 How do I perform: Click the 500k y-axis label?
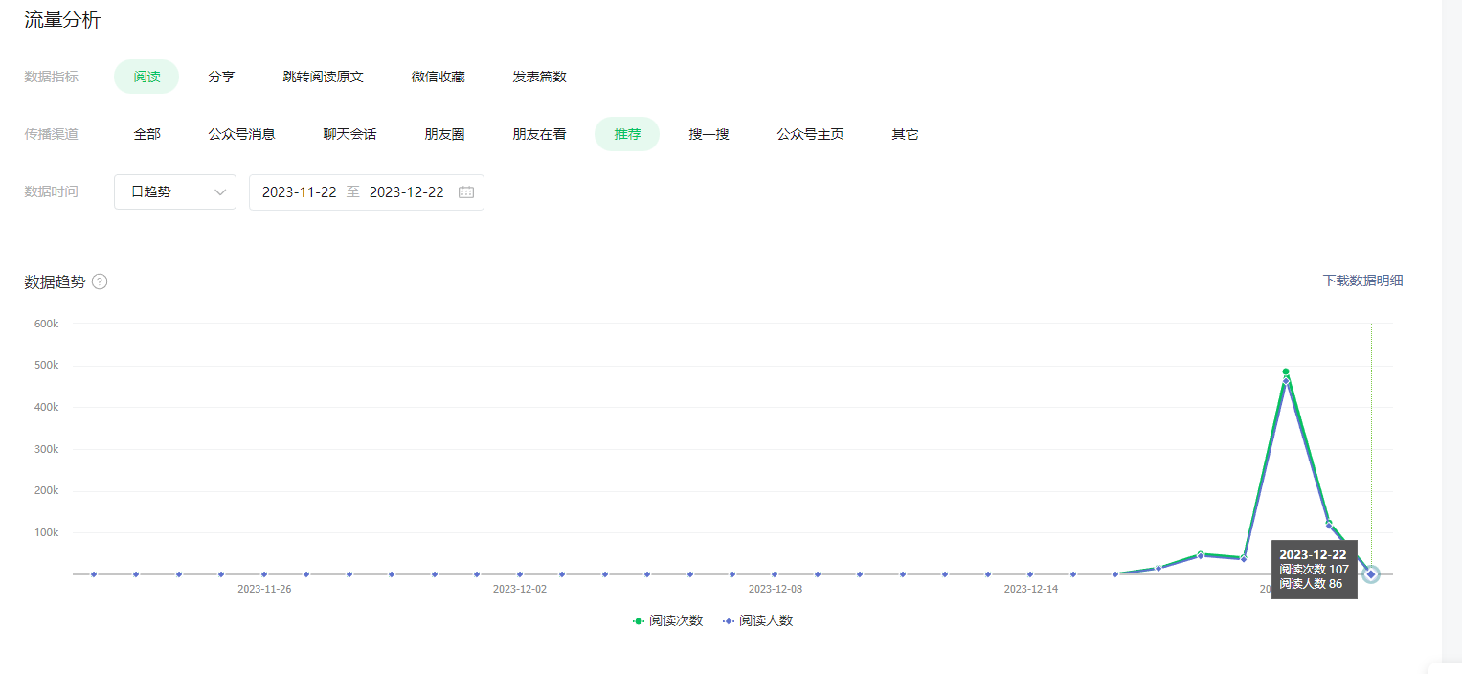[46, 365]
